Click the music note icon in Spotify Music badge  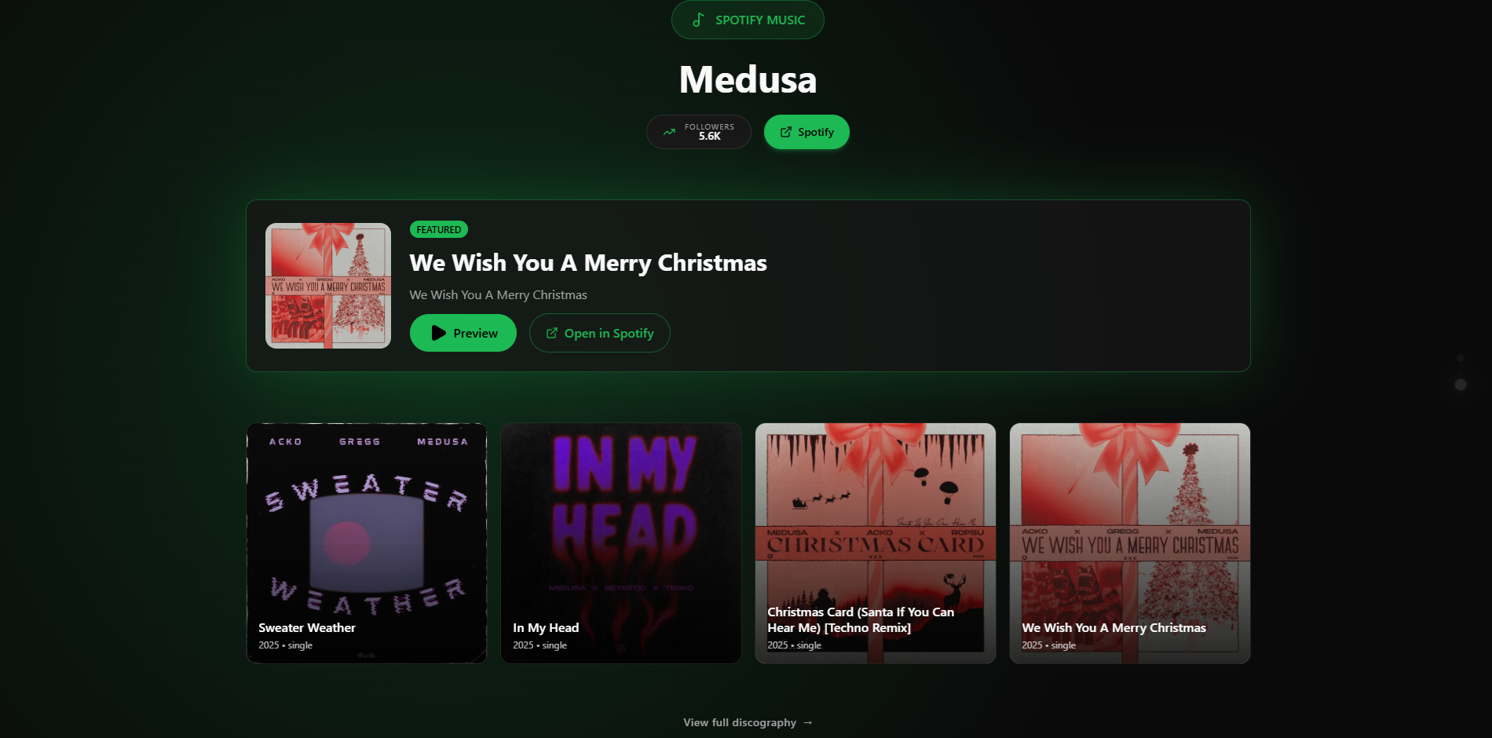pyautogui.click(x=697, y=20)
